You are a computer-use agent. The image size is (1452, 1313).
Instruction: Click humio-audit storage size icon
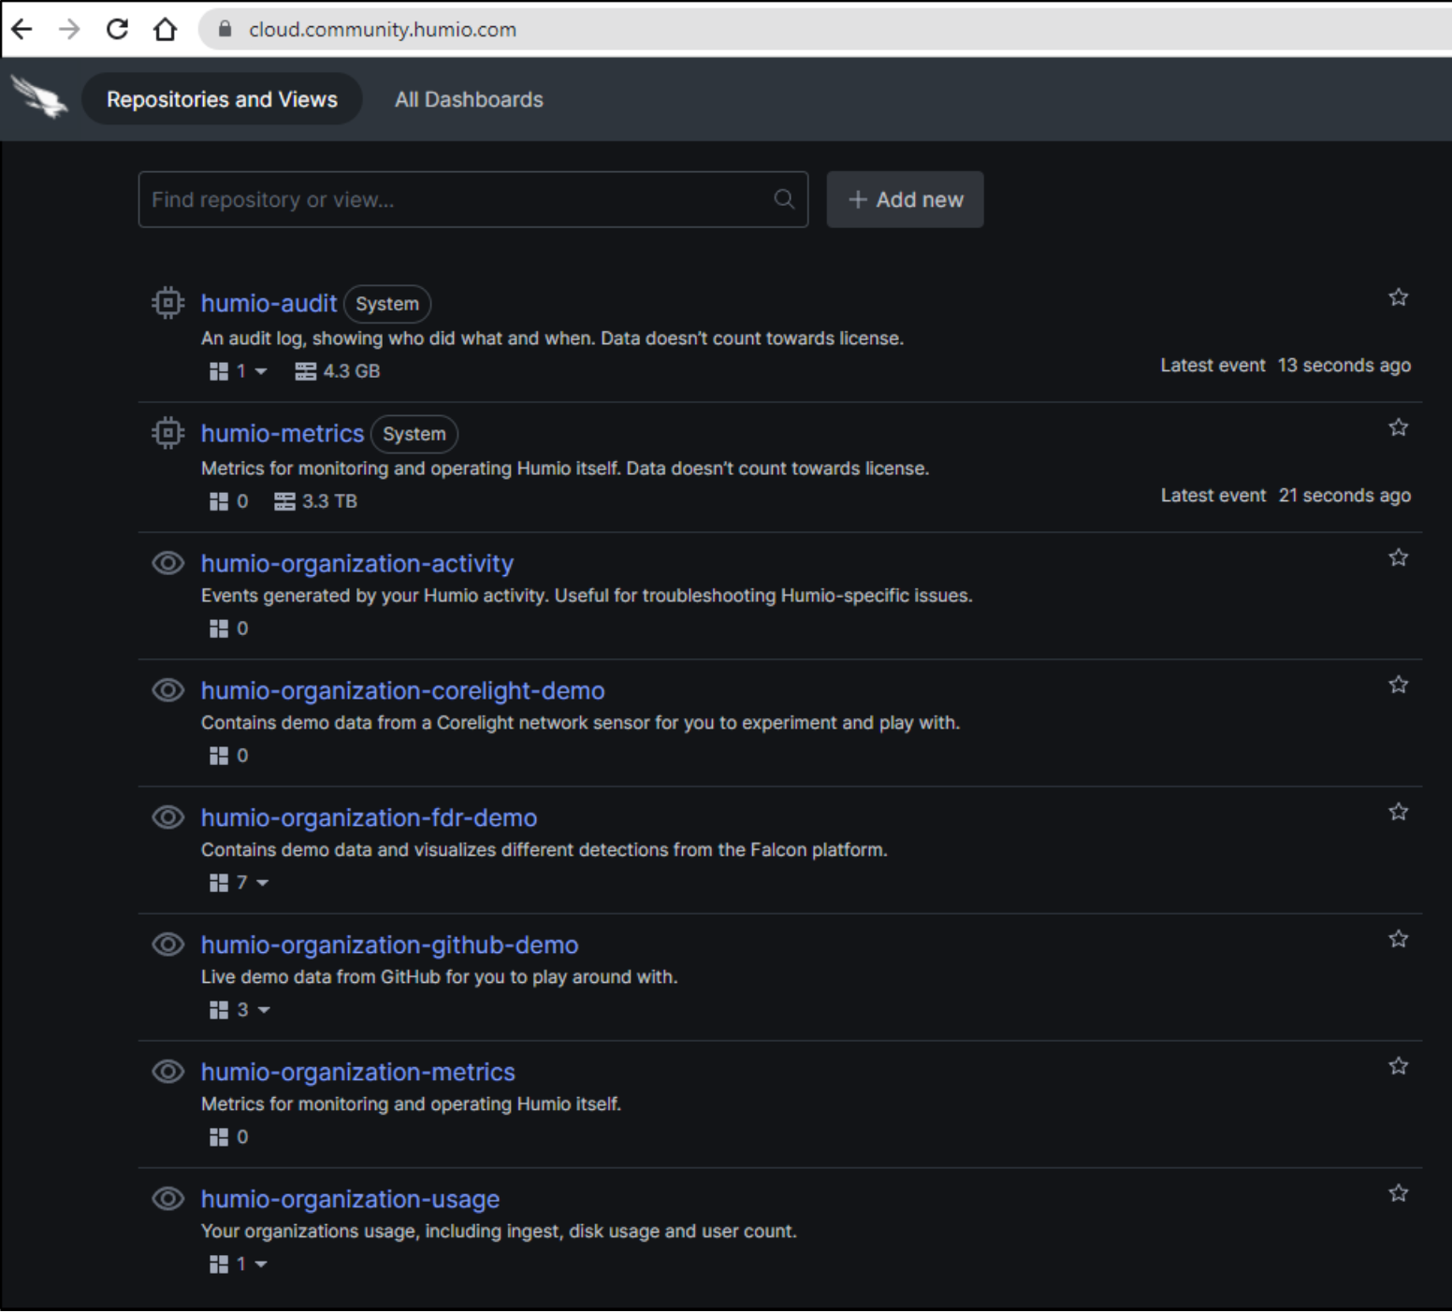click(x=306, y=371)
